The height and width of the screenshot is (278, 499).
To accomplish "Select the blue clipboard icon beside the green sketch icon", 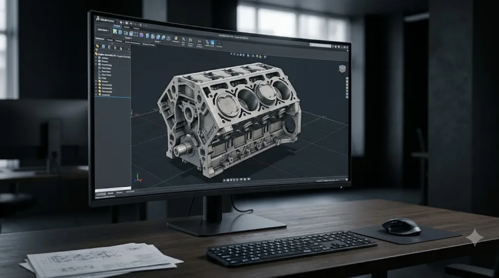I will [x=120, y=32].
